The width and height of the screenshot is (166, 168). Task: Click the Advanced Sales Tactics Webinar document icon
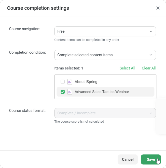click(x=70, y=92)
